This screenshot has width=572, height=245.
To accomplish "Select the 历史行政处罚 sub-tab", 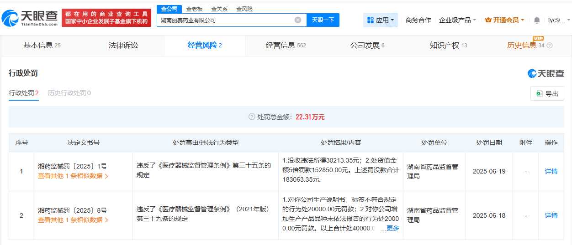I will pos(69,93).
